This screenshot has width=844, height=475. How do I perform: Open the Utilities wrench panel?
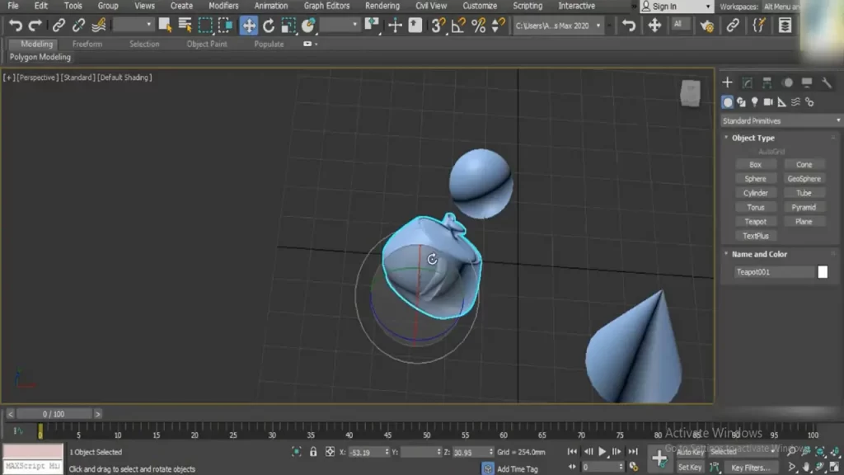tap(827, 82)
